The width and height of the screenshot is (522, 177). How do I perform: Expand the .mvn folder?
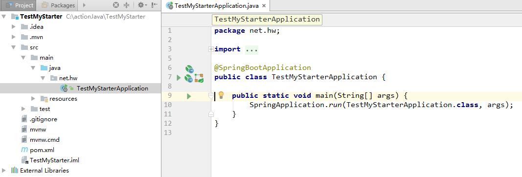[x=14, y=37]
